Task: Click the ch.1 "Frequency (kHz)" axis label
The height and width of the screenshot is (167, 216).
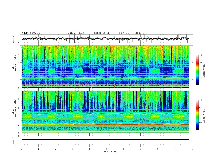Action: tap(15, 63)
